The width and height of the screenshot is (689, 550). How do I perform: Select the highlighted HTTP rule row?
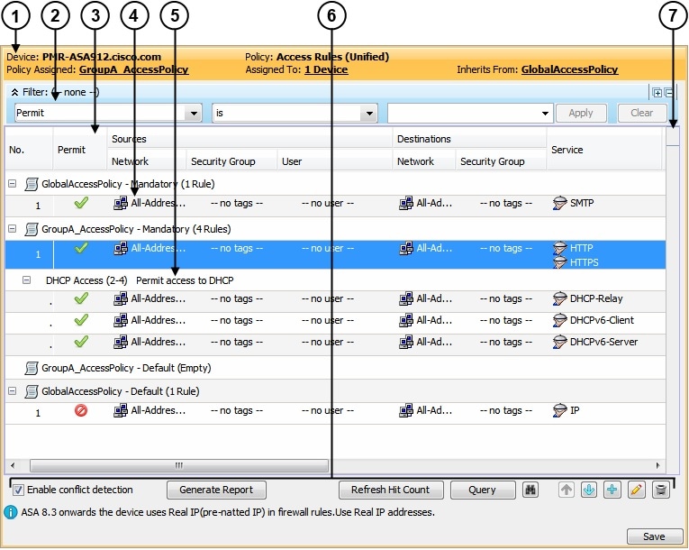click(x=335, y=254)
